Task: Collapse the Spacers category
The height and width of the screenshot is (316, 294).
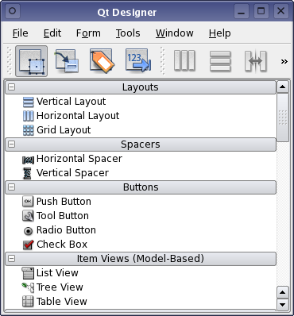Action: point(11,145)
